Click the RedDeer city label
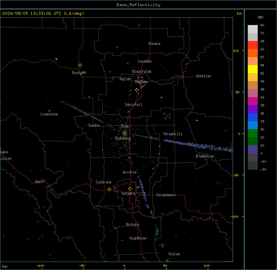 [141, 82]
